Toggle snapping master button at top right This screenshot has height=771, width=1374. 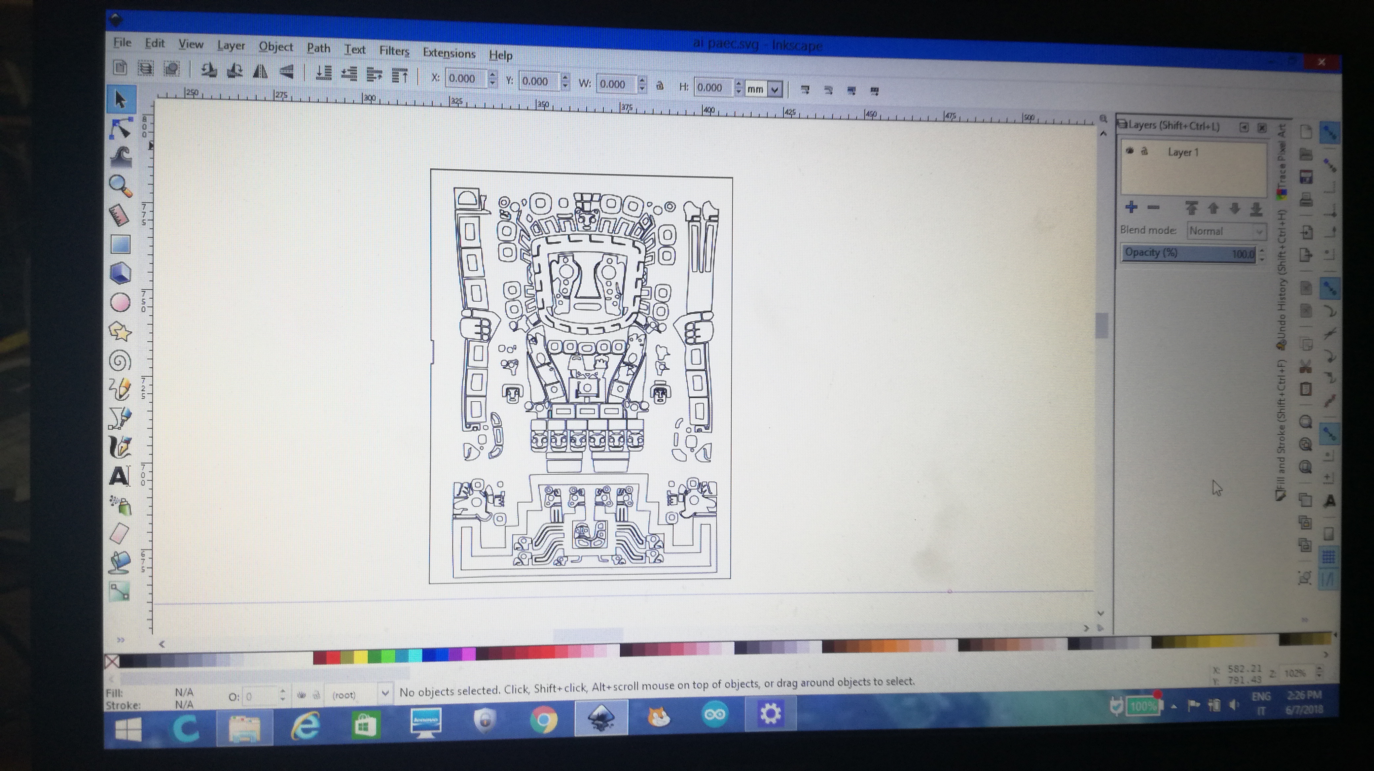click(1330, 133)
